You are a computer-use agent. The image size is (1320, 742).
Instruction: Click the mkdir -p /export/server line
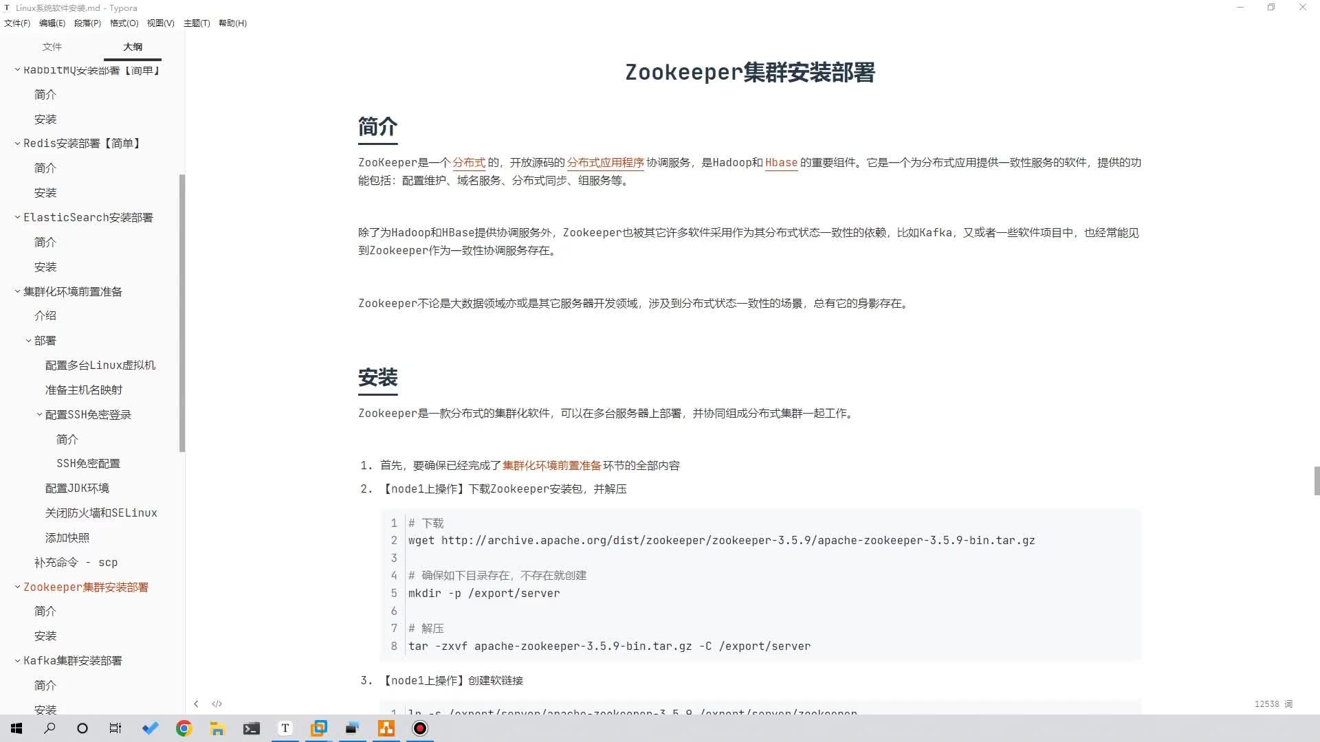click(484, 594)
